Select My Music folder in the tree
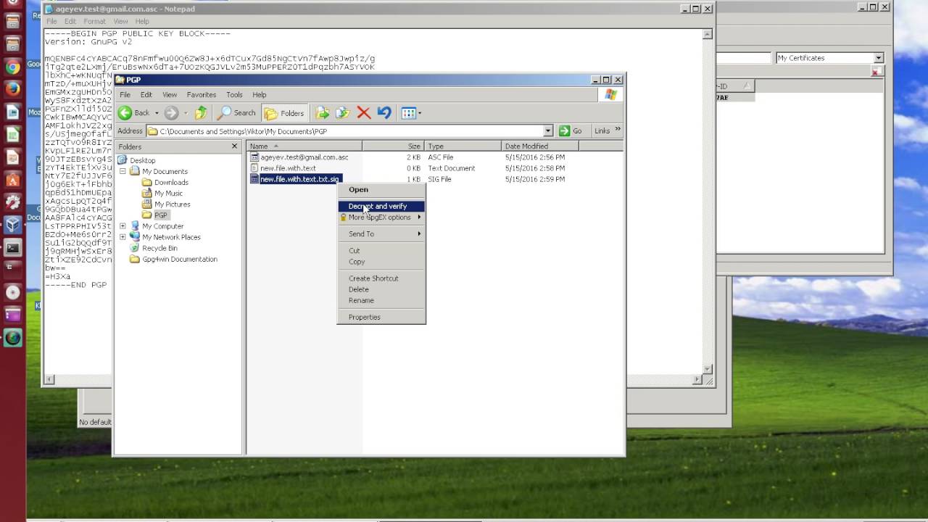Viewport: 928px width, 522px height. (x=168, y=194)
